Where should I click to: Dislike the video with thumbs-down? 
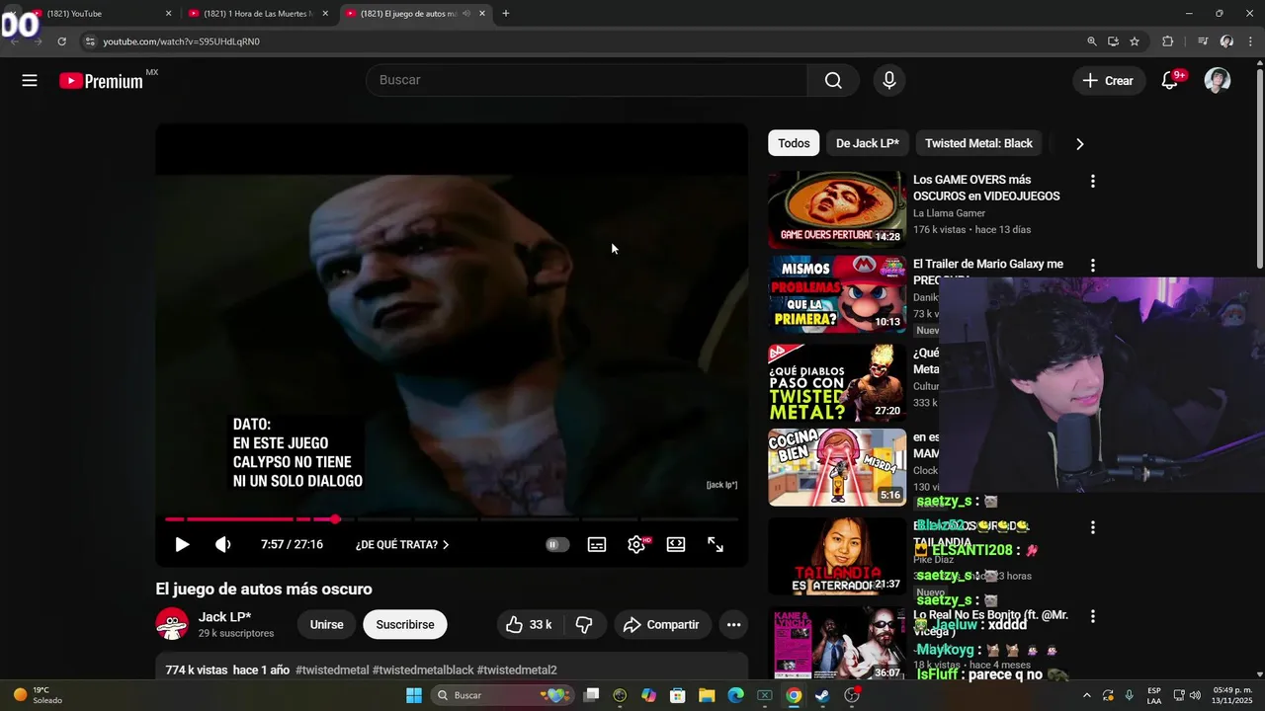point(584,624)
